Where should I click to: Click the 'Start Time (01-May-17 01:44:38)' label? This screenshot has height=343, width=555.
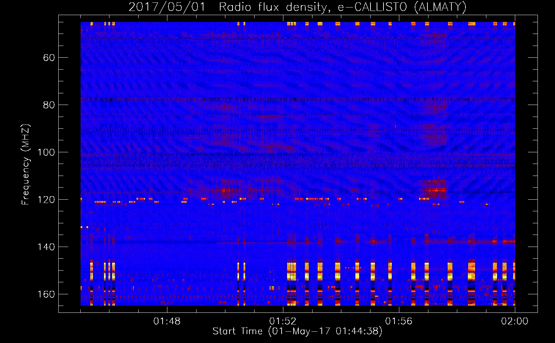[297, 331]
